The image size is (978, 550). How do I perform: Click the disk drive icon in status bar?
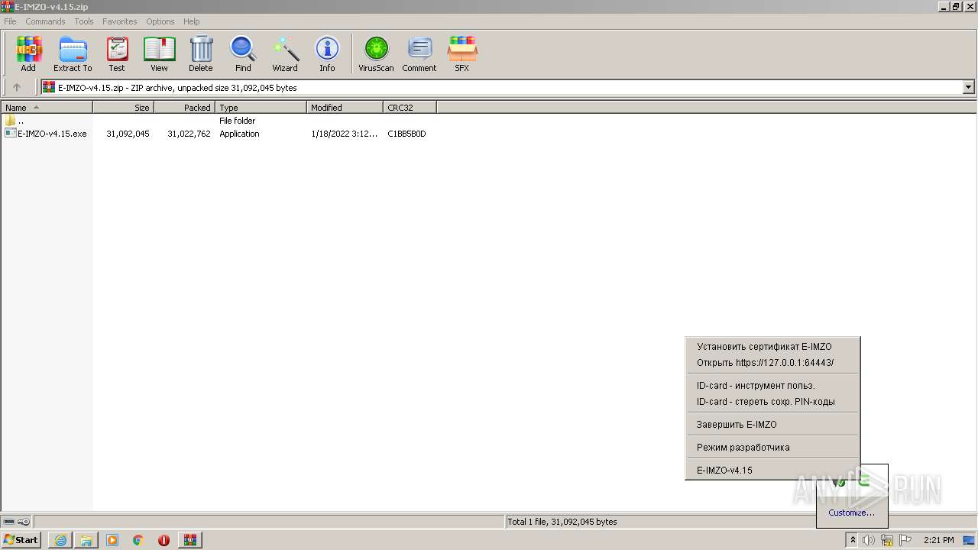click(x=9, y=522)
